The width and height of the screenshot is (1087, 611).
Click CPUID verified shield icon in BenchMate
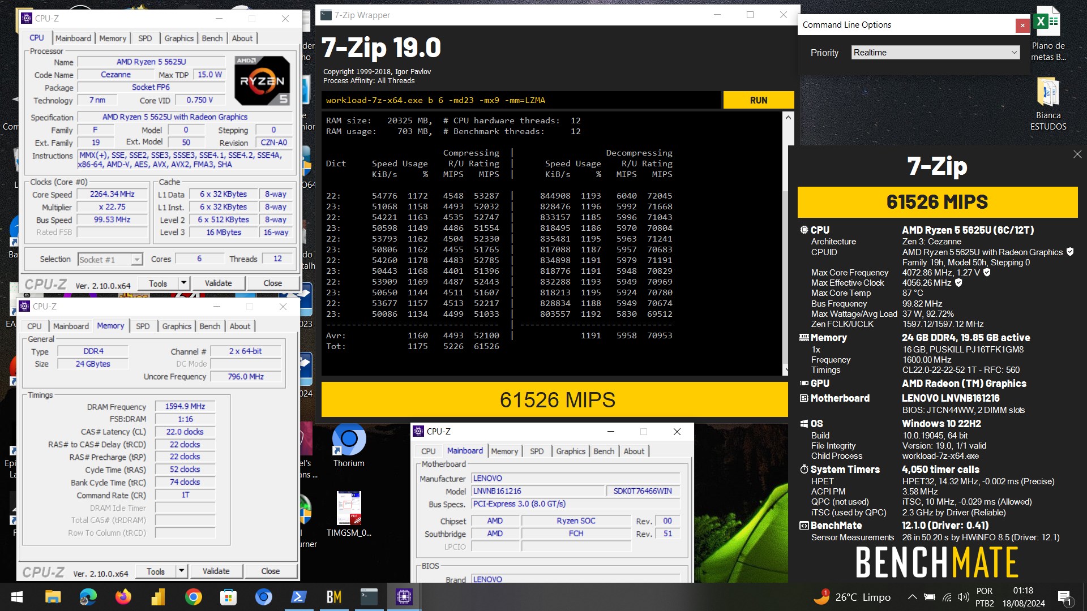[x=1070, y=252]
